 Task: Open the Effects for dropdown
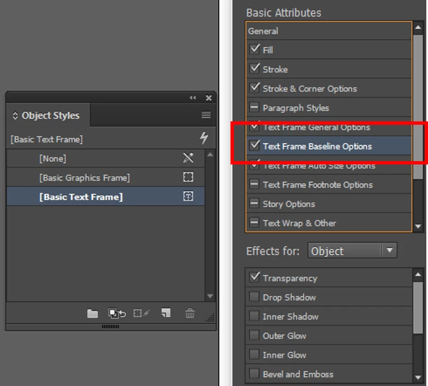[x=352, y=250]
